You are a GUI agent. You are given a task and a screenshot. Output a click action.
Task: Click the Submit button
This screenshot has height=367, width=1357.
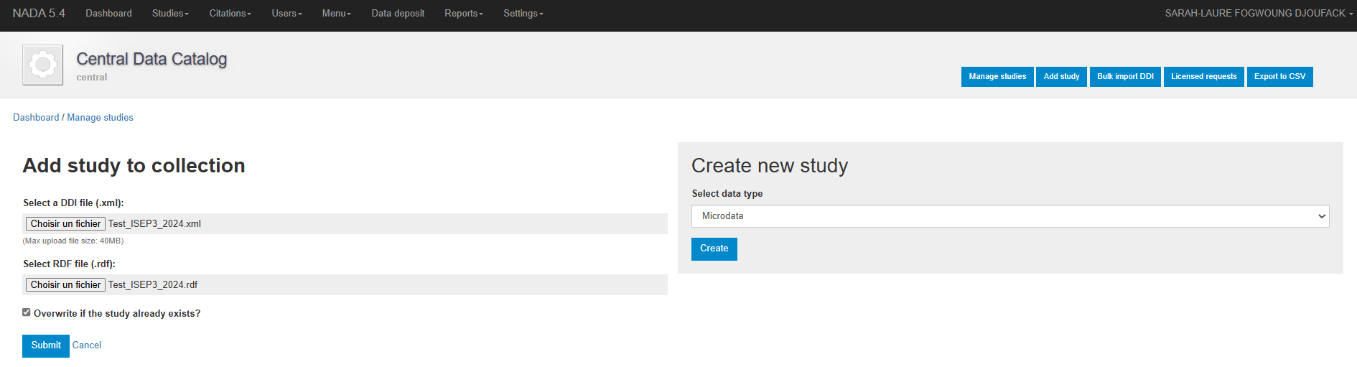[46, 345]
